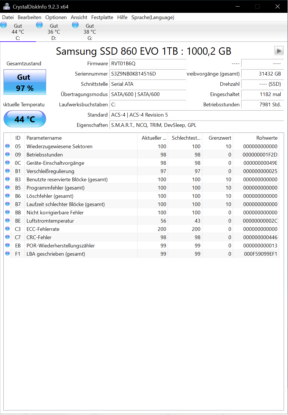
Task: Click status orb of Geräte-Einschaltvorgänge row
Action: tap(7, 162)
